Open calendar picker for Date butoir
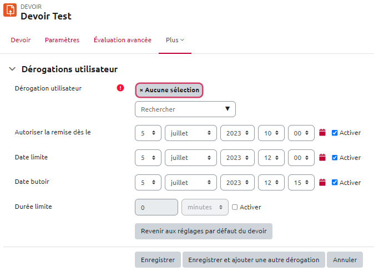 click(x=322, y=183)
